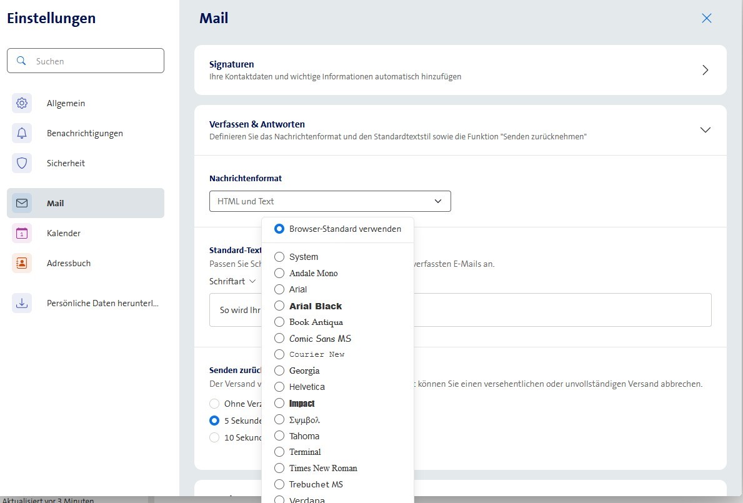Viewport: 743px width, 503px height.
Task: Toggle the Schriftart font dropdown
Action: tap(232, 281)
